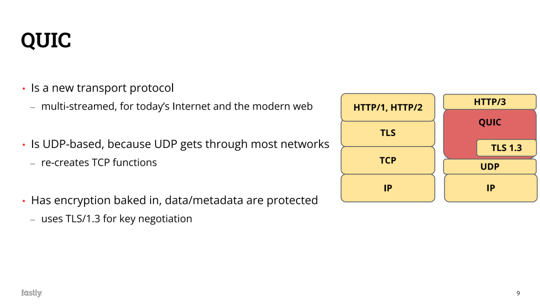Click the TCP box in the diagram

click(x=387, y=160)
